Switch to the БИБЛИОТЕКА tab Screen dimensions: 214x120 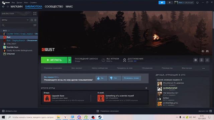tap(33, 7)
